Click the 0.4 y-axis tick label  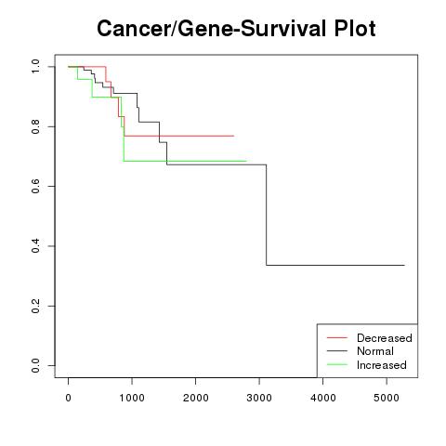(35, 246)
